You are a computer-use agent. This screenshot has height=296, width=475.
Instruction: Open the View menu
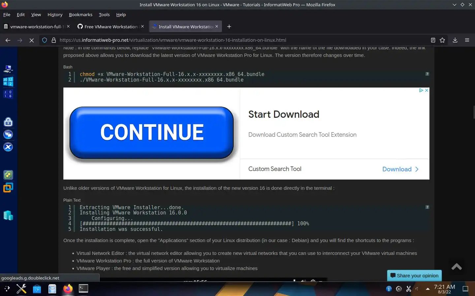point(36,14)
